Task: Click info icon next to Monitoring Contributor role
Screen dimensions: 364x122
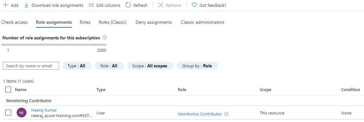Action: click(227, 114)
